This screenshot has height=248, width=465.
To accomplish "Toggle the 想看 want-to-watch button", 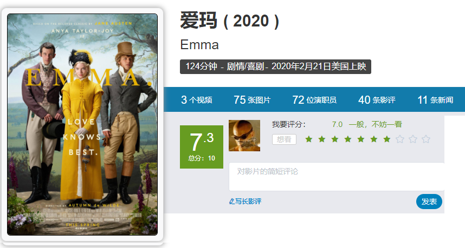I will (284, 139).
